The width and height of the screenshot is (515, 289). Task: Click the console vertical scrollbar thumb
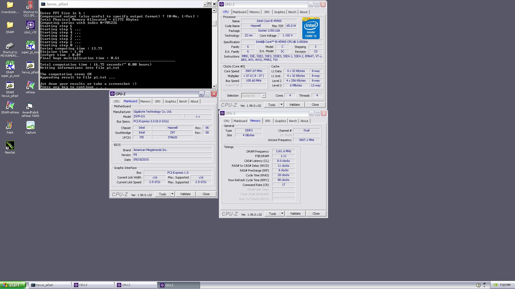point(214,23)
